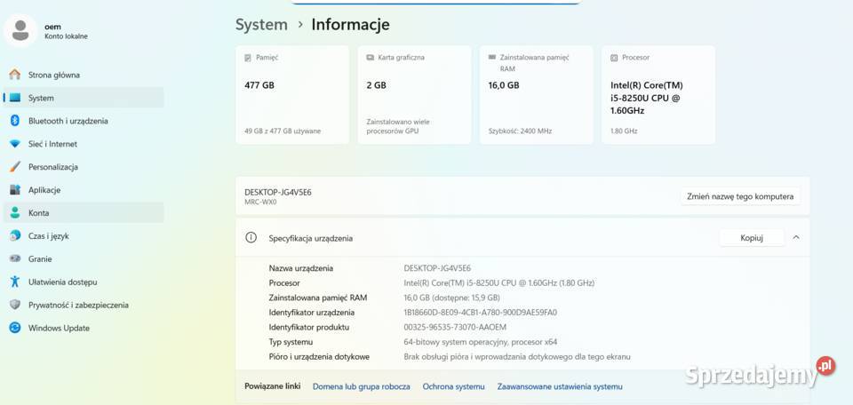Open Ułatwienia dostępu accessibility icon

click(x=15, y=282)
